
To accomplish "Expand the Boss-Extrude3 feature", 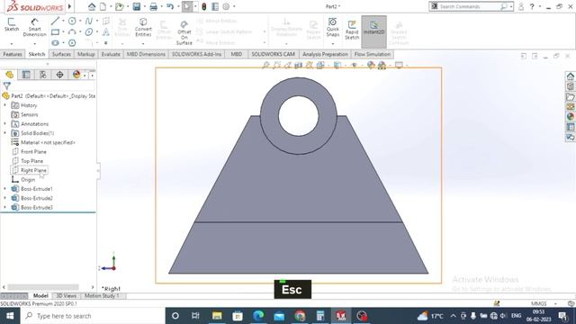I will pos(5,207).
